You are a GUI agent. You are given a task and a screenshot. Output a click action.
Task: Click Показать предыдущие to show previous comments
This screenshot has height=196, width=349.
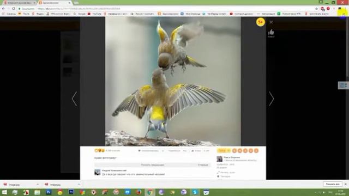153,165
